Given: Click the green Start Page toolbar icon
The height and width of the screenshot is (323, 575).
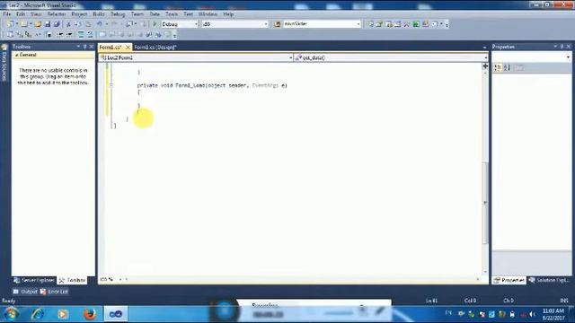Looking at the screenshot, I should [x=416, y=24].
